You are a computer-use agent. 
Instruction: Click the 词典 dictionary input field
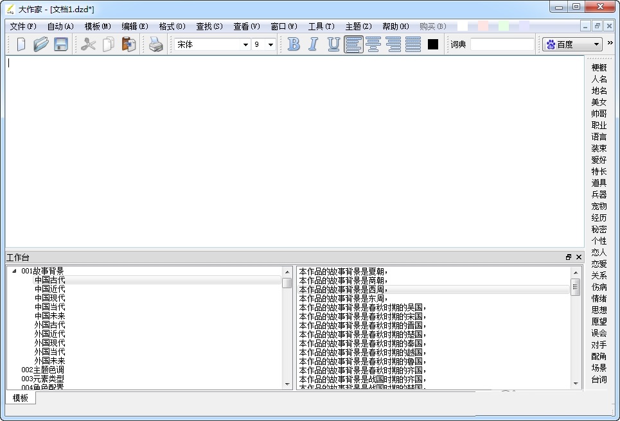pos(502,44)
